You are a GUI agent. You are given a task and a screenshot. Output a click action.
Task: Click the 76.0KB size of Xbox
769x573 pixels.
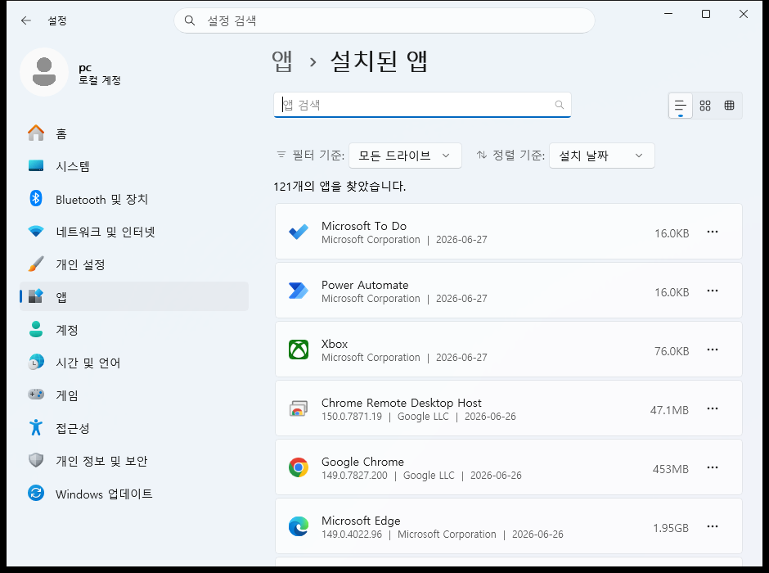pyautogui.click(x=672, y=351)
